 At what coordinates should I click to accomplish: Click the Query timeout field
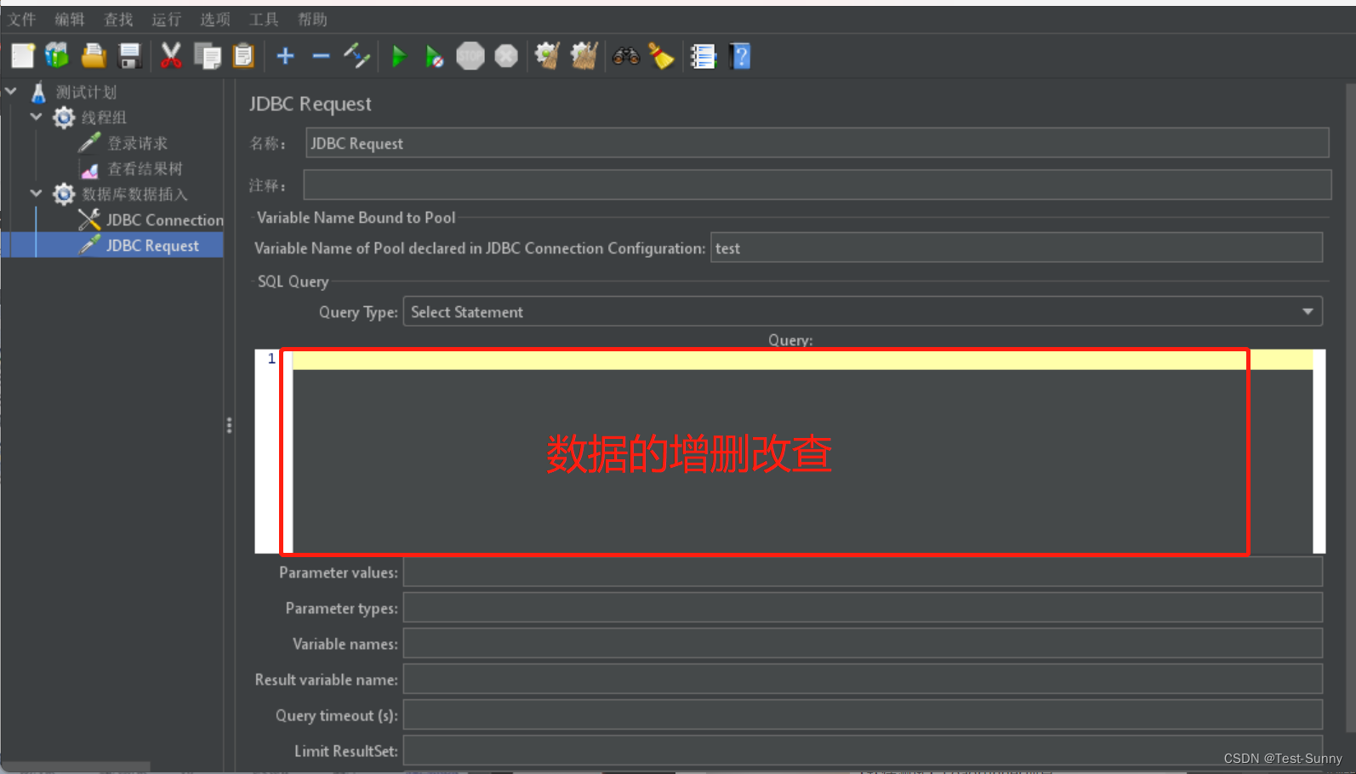(x=863, y=714)
